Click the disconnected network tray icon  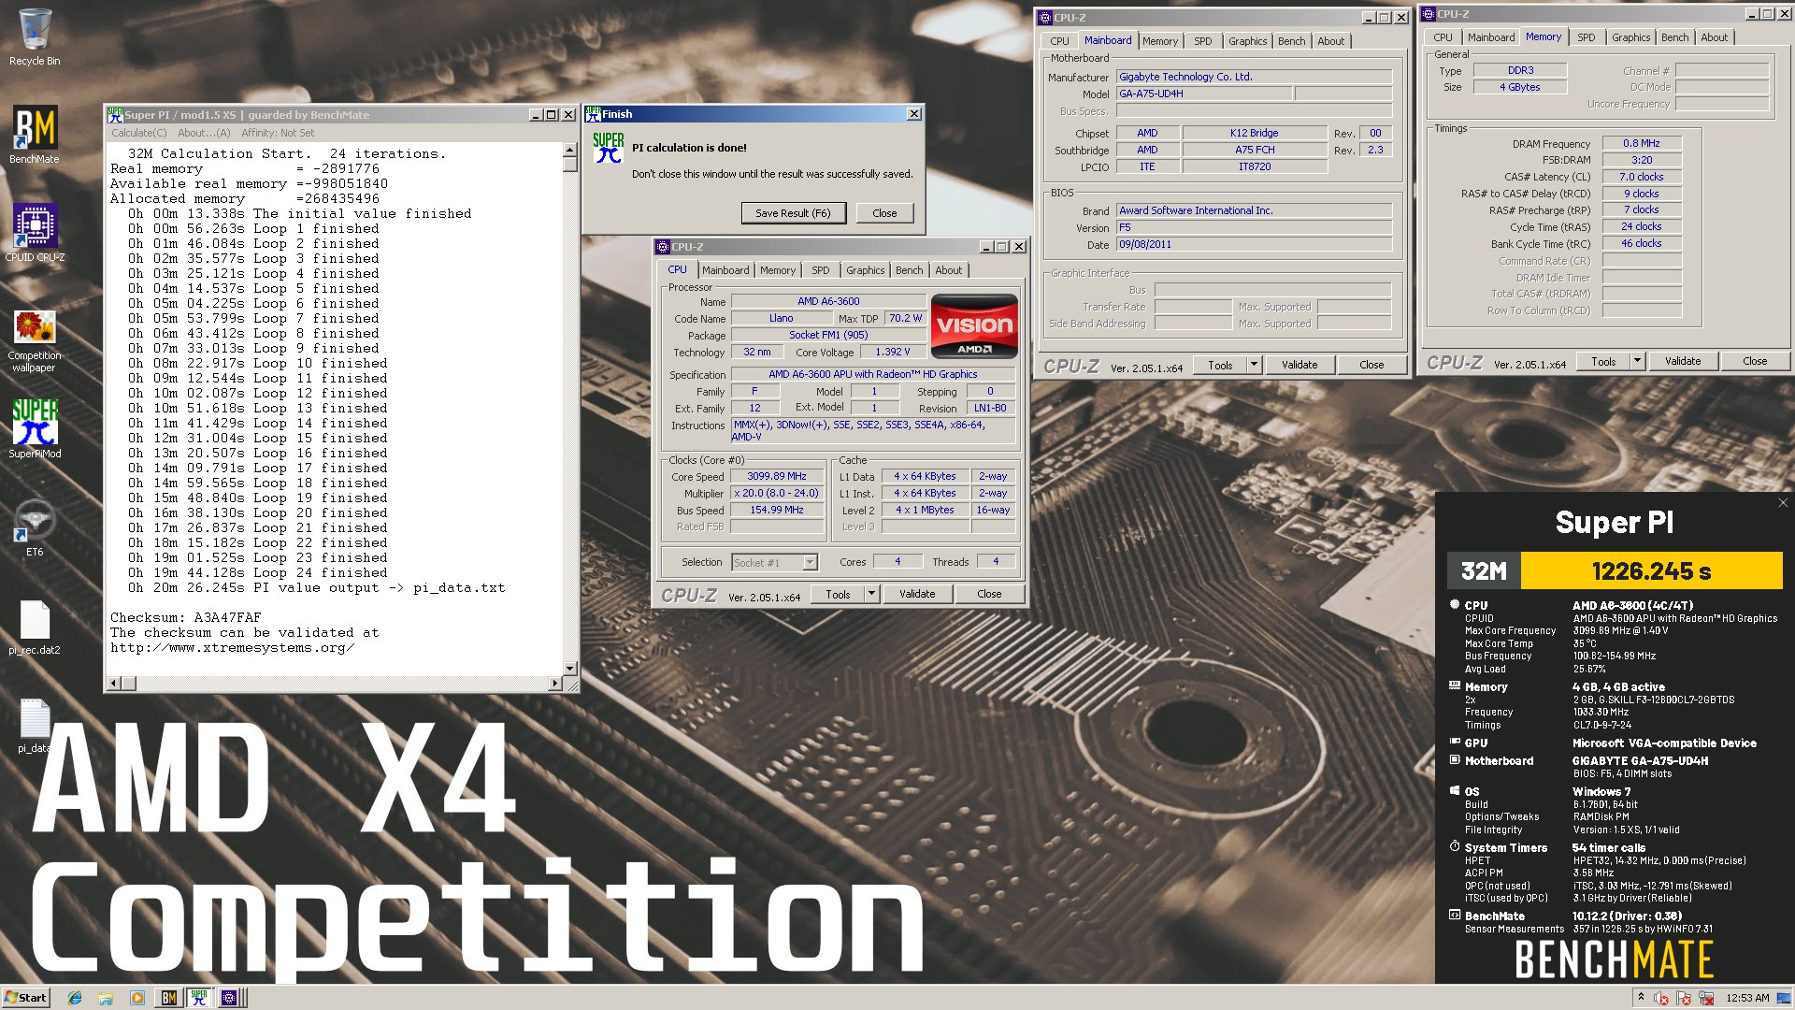pyautogui.click(x=1706, y=998)
